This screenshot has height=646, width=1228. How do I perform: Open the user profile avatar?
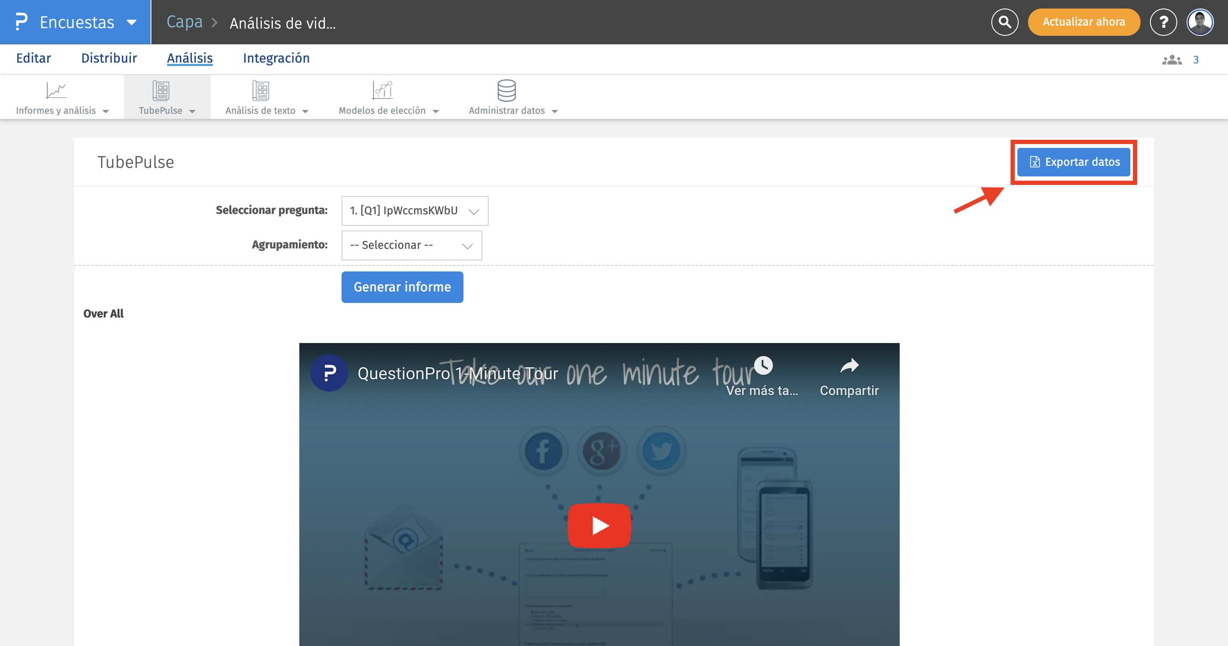click(x=1200, y=22)
